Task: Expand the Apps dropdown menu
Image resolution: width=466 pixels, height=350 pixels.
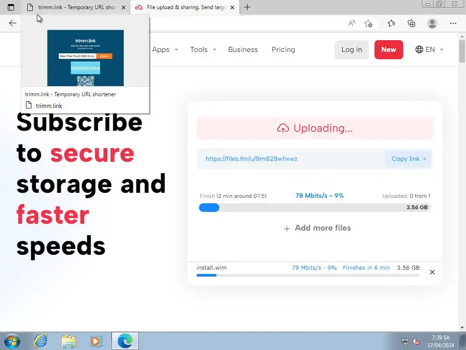Action: tap(165, 49)
